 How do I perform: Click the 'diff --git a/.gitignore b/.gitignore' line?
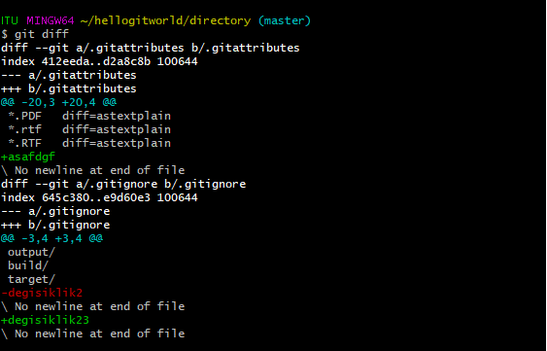pos(123,184)
